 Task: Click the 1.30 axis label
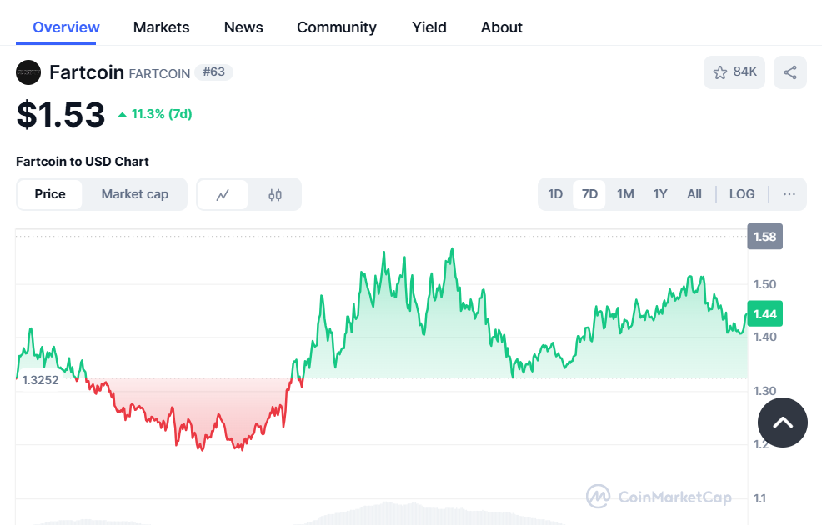(764, 391)
